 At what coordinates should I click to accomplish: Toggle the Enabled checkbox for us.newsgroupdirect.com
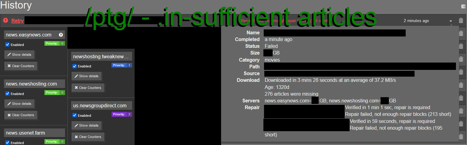click(x=75, y=115)
